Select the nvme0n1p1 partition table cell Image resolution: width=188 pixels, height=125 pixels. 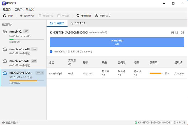pos(56,73)
